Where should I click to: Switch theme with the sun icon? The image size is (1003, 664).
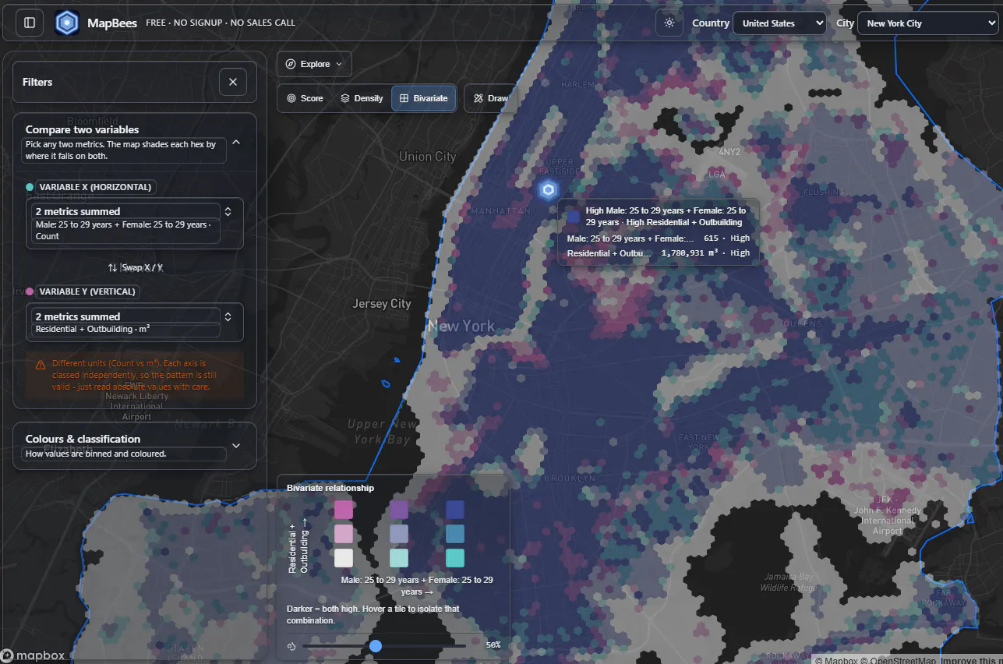point(669,23)
